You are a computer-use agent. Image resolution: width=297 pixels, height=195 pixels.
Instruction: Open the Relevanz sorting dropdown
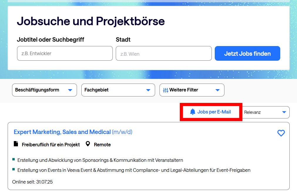pyautogui.click(x=266, y=112)
